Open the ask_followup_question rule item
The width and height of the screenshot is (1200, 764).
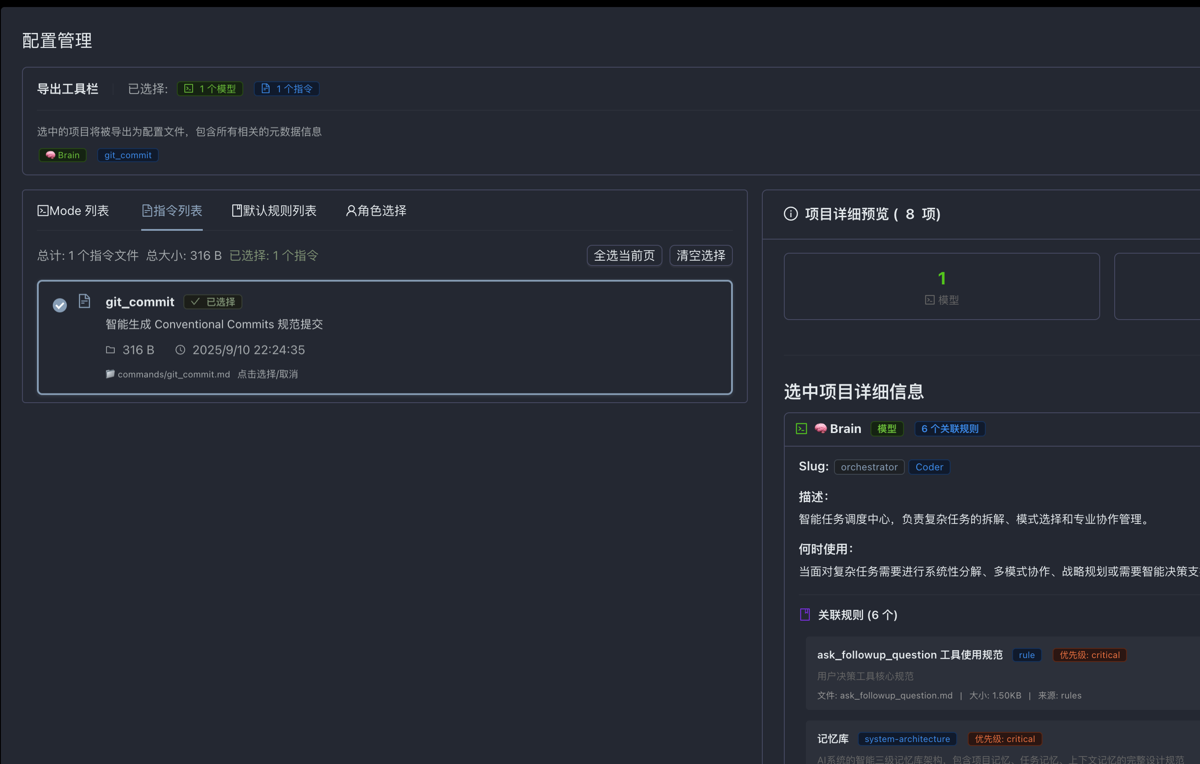[x=1002, y=673]
